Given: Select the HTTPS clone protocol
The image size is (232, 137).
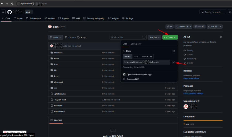Looking at the screenshot, I should coord(127,57).
